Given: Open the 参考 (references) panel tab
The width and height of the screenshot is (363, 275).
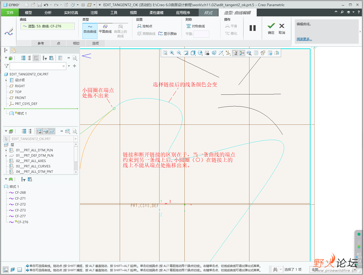Looking at the screenshot, I should pyautogui.click(x=41, y=43).
